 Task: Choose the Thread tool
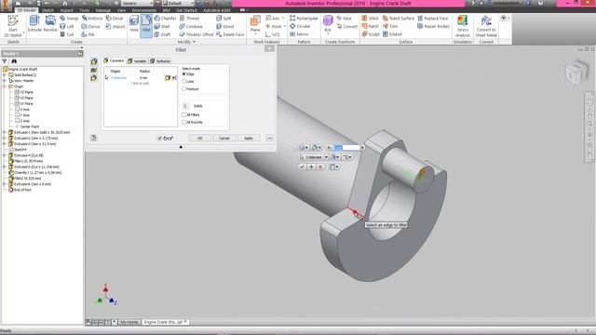(x=189, y=19)
